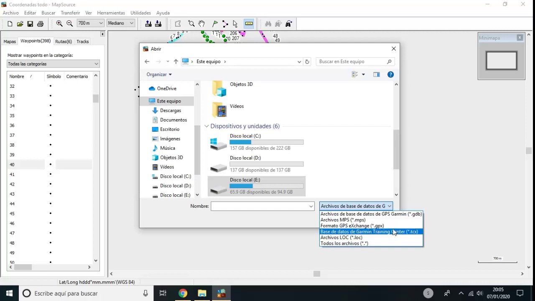Choose Archivos MPS (*.mps) option

point(371,220)
